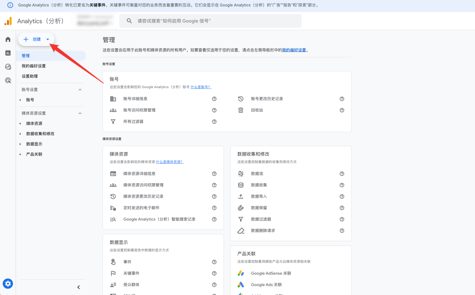Click the Google Ads icon
Image resolution: width=475 pixels, height=295 pixels.
tap(241, 285)
